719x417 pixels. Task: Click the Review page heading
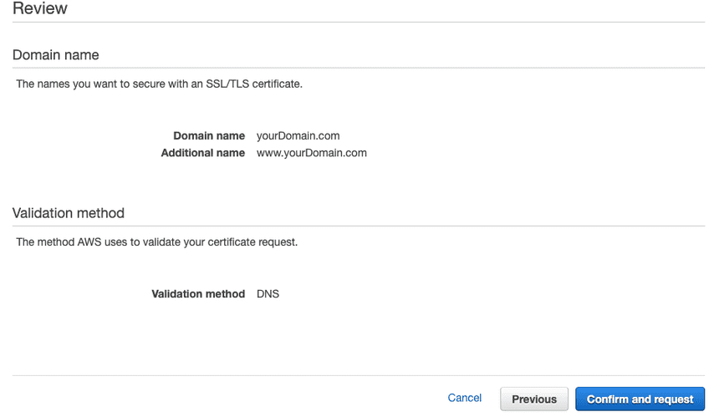pos(40,8)
